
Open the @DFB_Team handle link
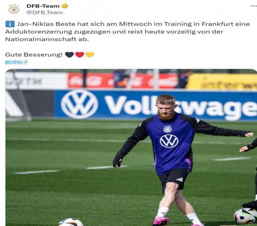pos(45,12)
